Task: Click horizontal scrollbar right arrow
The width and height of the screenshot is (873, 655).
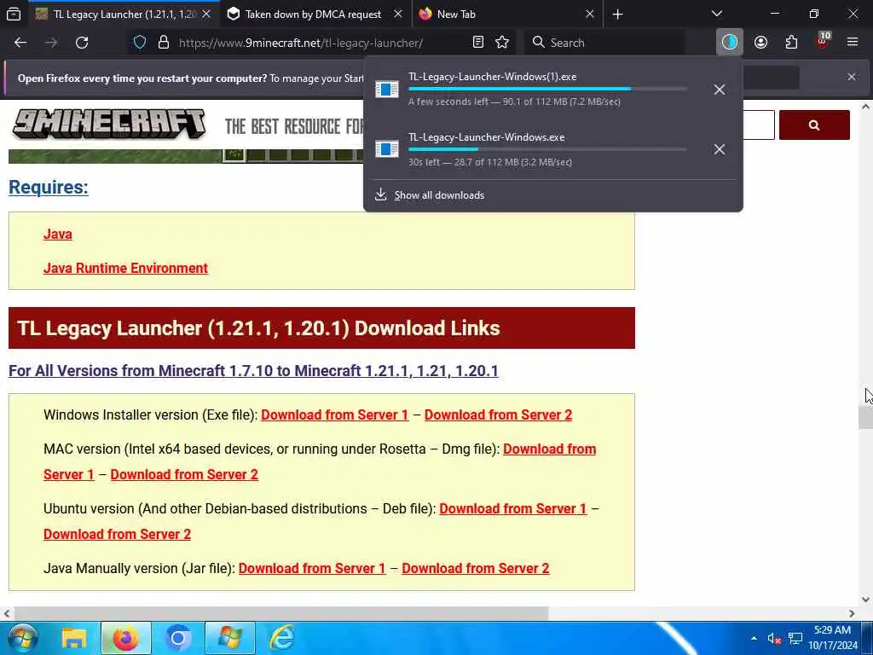Action: pyautogui.click(x=852, y=613)
